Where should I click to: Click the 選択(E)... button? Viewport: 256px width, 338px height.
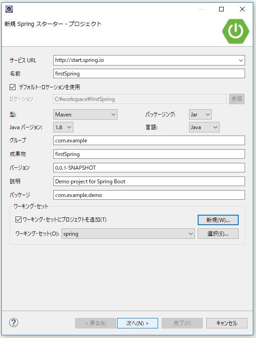pyautogui.click(x=218, y=234)
